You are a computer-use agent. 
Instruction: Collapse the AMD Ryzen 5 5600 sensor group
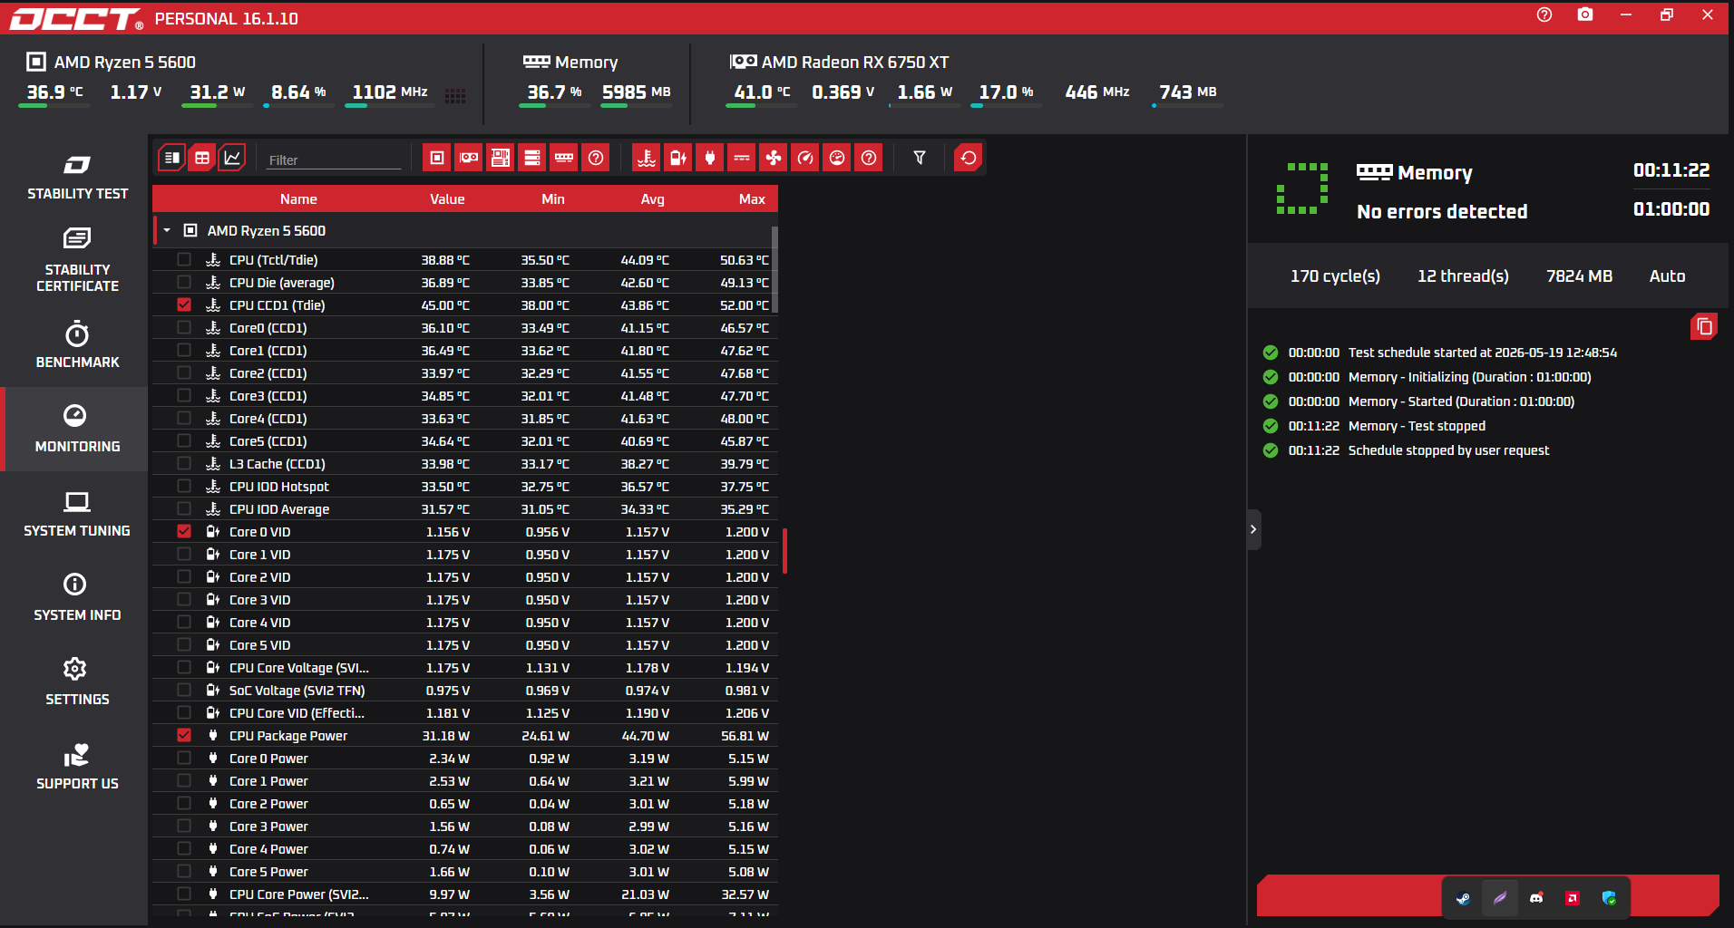click(167, 230)
